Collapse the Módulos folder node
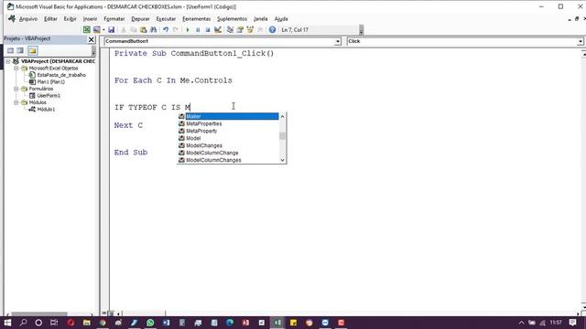 16,102
